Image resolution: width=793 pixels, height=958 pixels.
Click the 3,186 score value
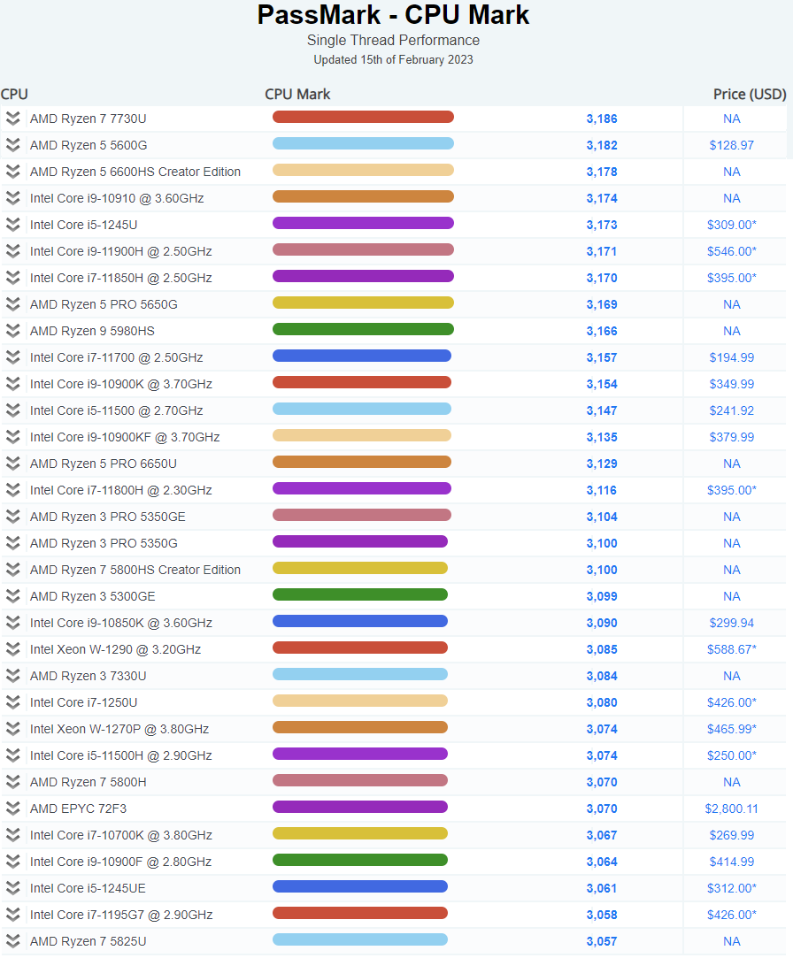coord(602,119)
